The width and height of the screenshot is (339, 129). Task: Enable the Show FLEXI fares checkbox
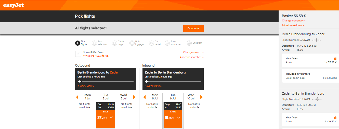tap(78, 54)
